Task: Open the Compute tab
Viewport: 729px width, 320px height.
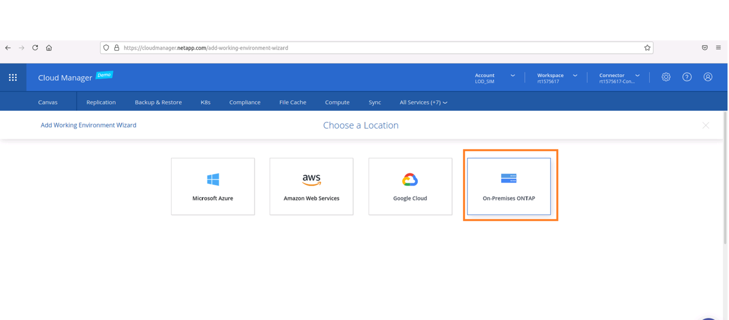Action: pyautogui.click(x=337, y=102)
